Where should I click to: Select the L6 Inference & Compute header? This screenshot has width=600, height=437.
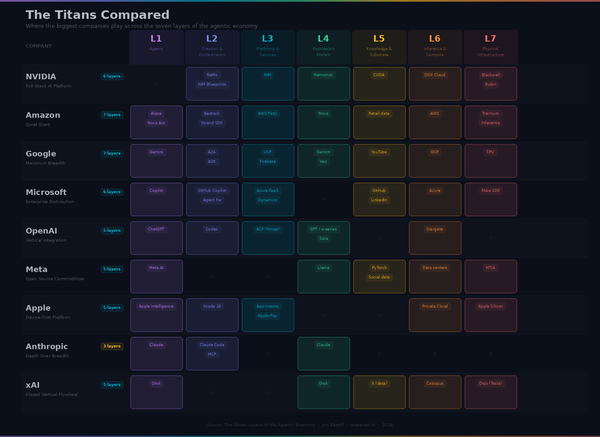pyautogui.click(x=435, y=47)
